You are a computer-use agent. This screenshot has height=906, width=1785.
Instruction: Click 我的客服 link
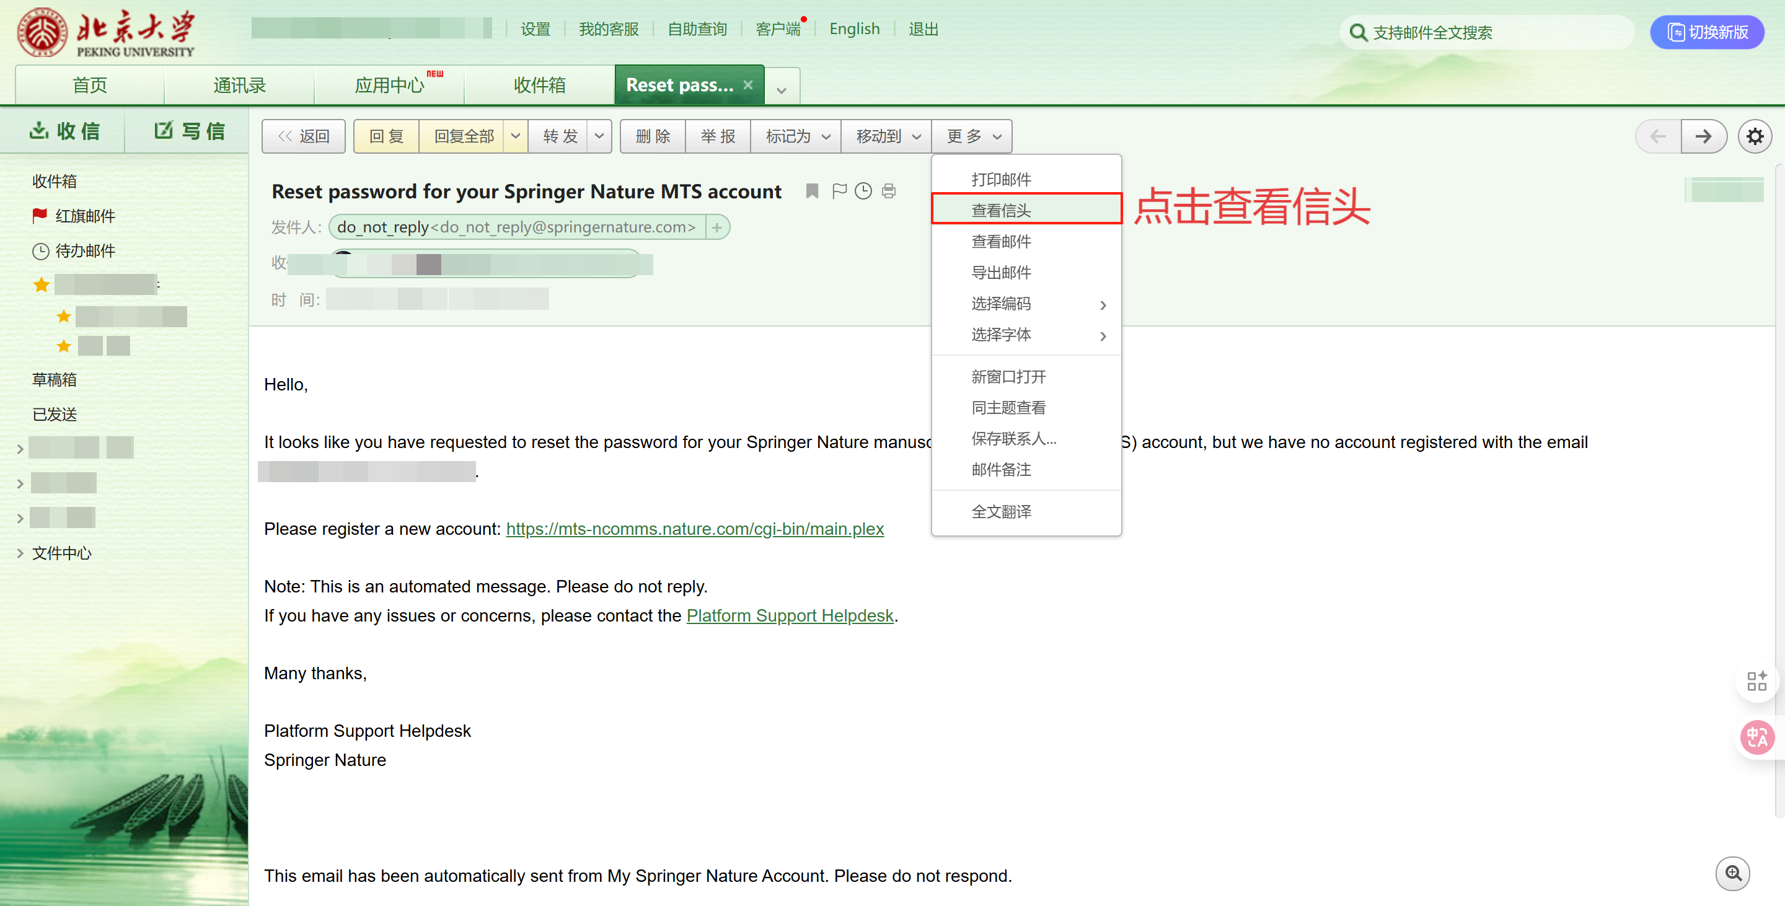tap(609, 29)
